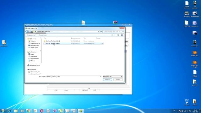The width and height of the screenshot is (201, 113).
Task: Open the File Explorer taskbar icon
Action: point(16,111)
